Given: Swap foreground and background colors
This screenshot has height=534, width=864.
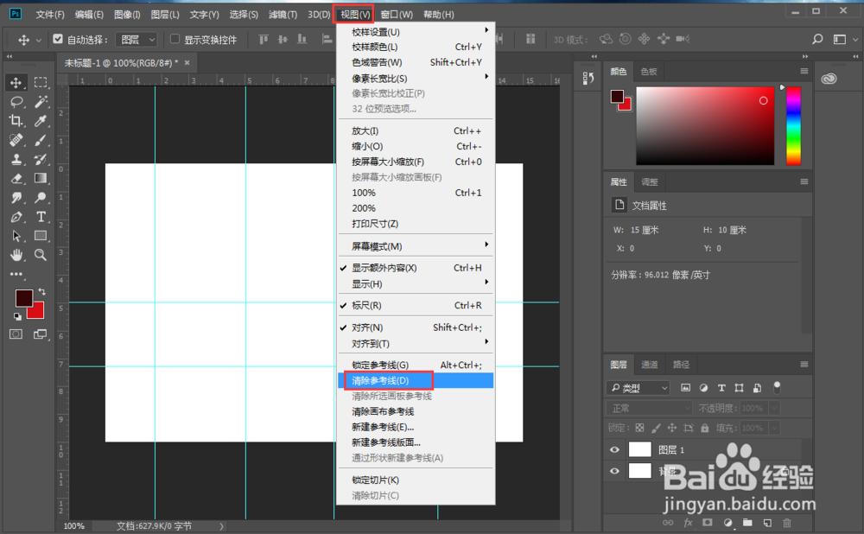Looking at the screenshot, I should [41, 291].
